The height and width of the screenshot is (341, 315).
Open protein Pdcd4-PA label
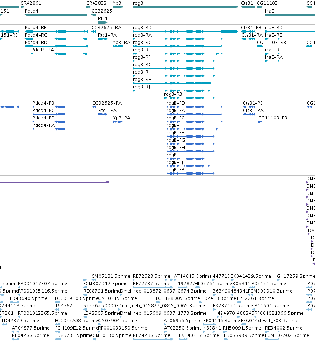point(44,125)
